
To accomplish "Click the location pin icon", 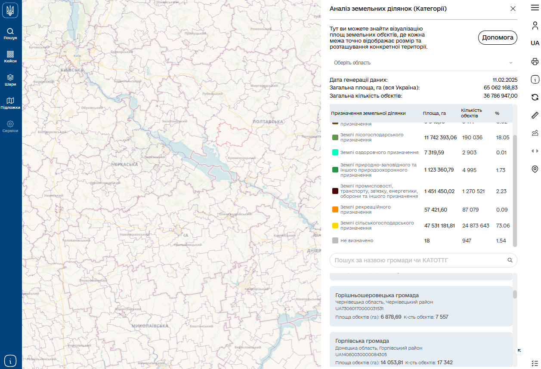I will click(x=535, y=169).
